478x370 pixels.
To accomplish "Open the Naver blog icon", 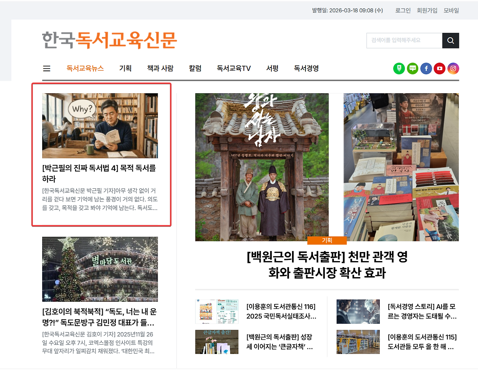I will [413, 69].
